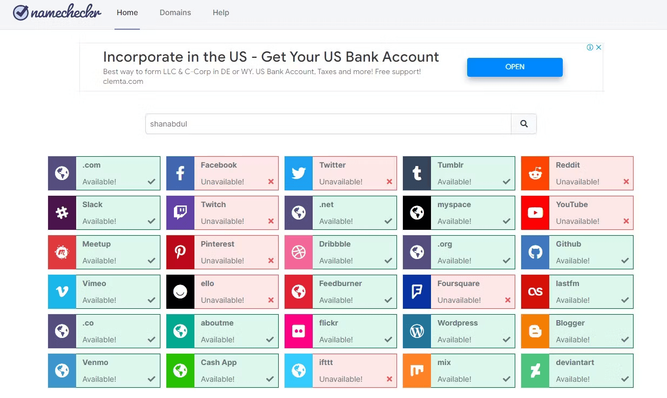The height and width of the screenshot is (398, 667).
Task: Click the myspace label text
Action: click(454, 204)
